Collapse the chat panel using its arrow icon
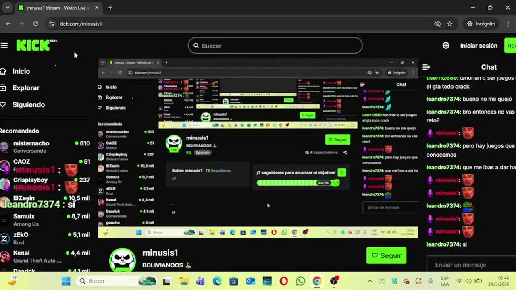Image resolution: width=516 pixels, height=290 pixels. pos(426,67)
